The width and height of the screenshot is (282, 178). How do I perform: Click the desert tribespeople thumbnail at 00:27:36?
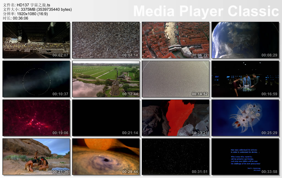click(36, 157)
